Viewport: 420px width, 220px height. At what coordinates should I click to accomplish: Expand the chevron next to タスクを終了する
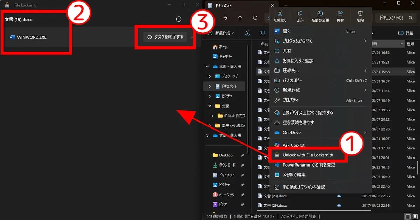(192, 36)
